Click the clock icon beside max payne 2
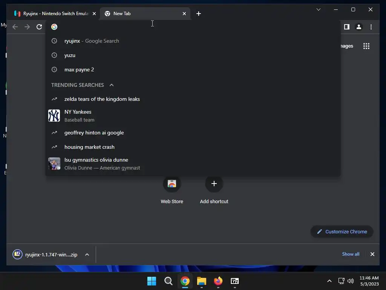 coord(54,69)
